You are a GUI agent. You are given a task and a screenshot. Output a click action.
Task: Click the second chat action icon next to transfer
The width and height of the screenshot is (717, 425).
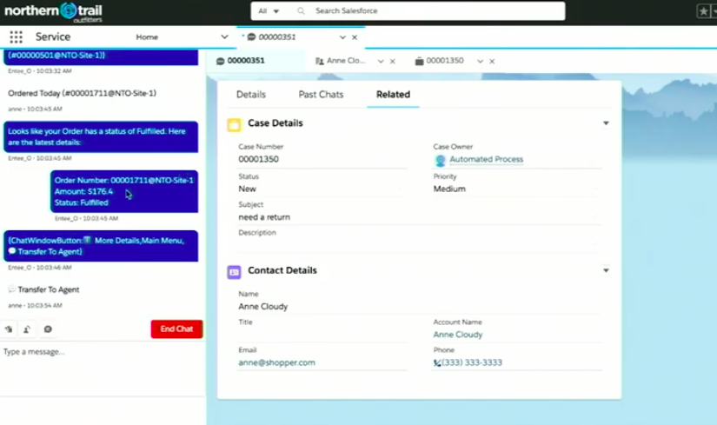[27, 329]
